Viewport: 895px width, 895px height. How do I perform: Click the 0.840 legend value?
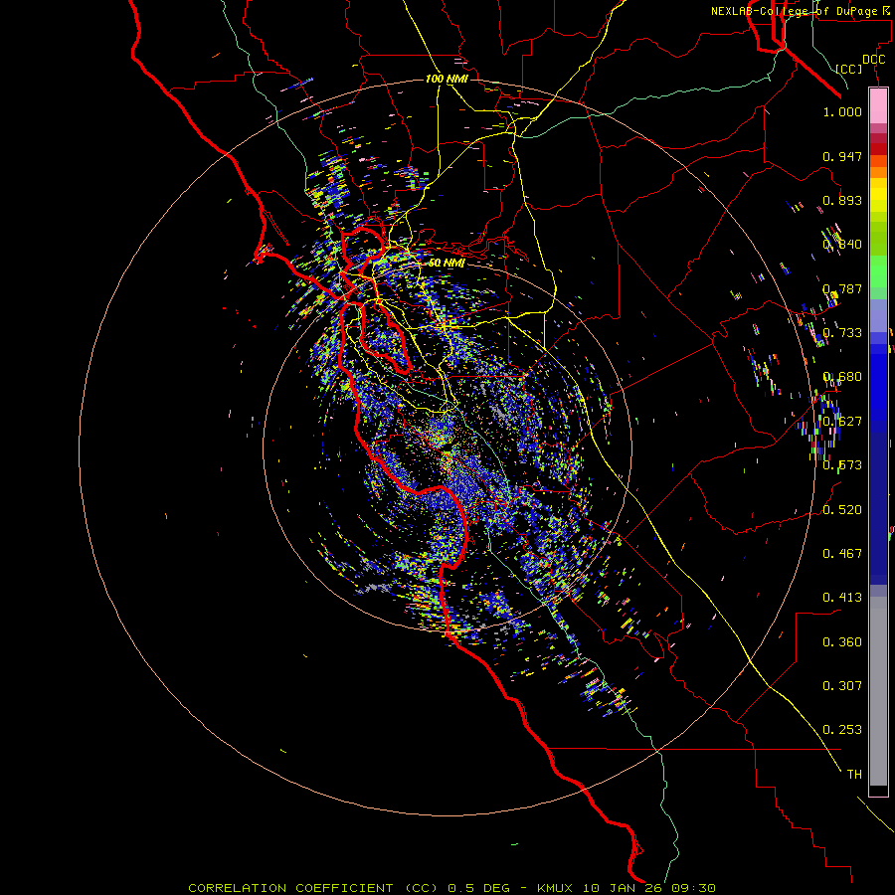pyautogui.click(x=842, y=245)
